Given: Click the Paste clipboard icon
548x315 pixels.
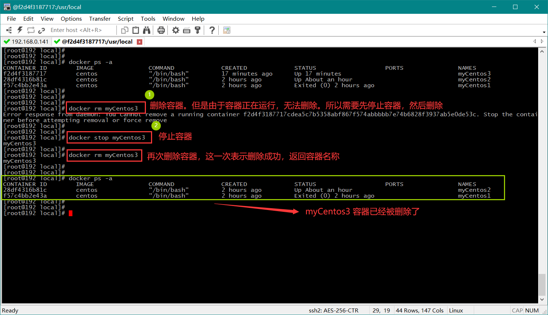Looking at the screenshot, I should pos(136,30).
